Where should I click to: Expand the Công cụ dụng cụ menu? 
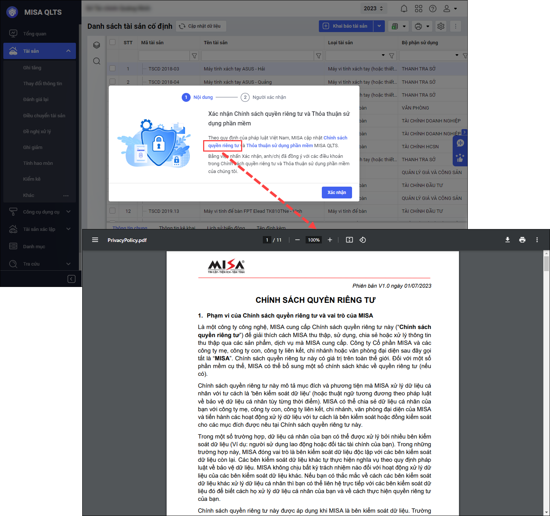pos(69,212)
